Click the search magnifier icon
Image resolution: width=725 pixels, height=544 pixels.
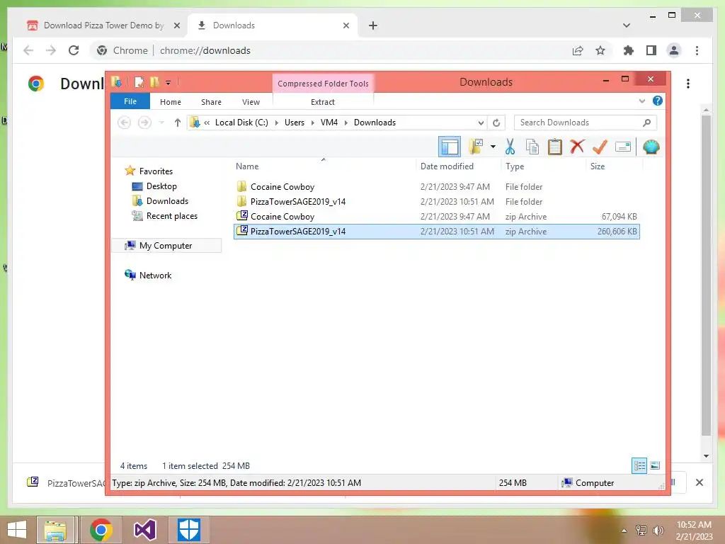(x=646, y=123)
